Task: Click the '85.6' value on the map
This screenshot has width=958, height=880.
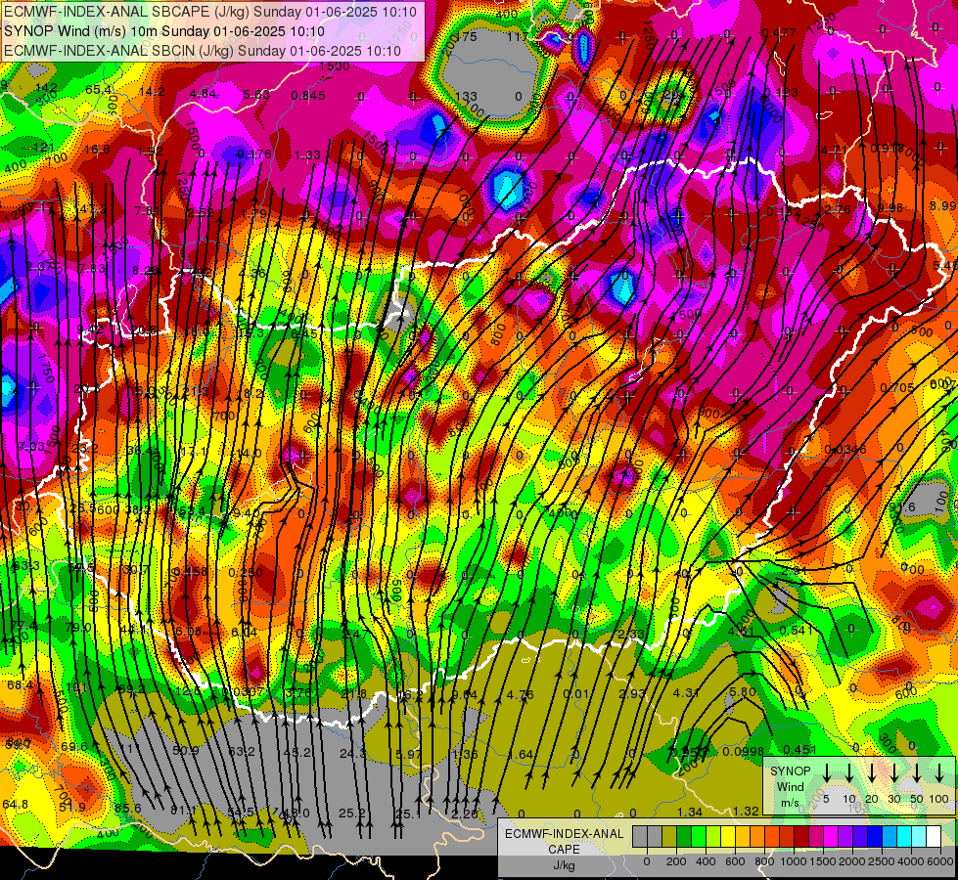Action: 127,808
